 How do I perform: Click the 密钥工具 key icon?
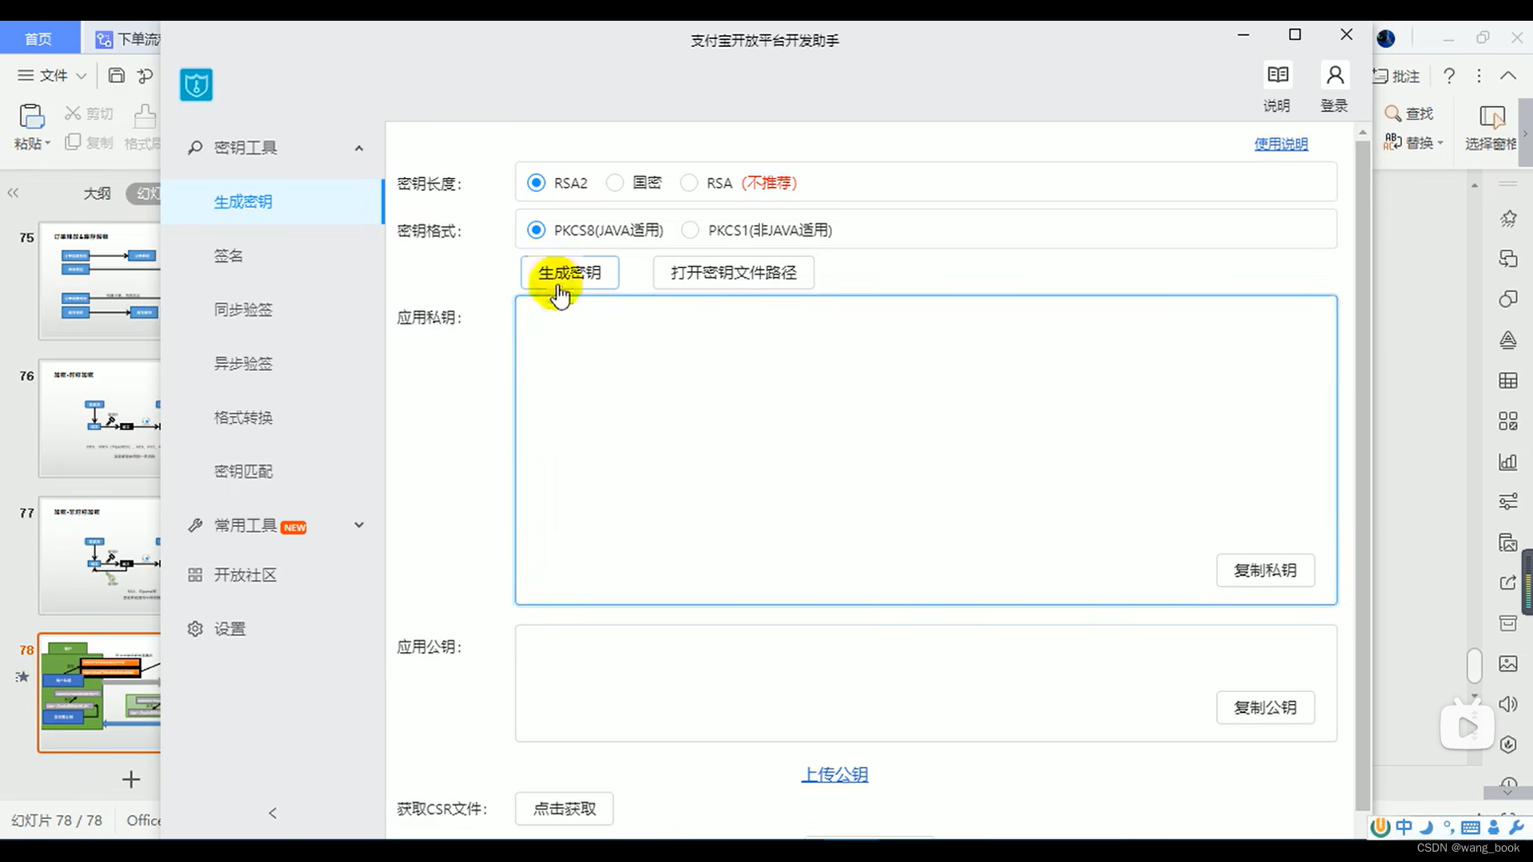(x=195, y=148)
